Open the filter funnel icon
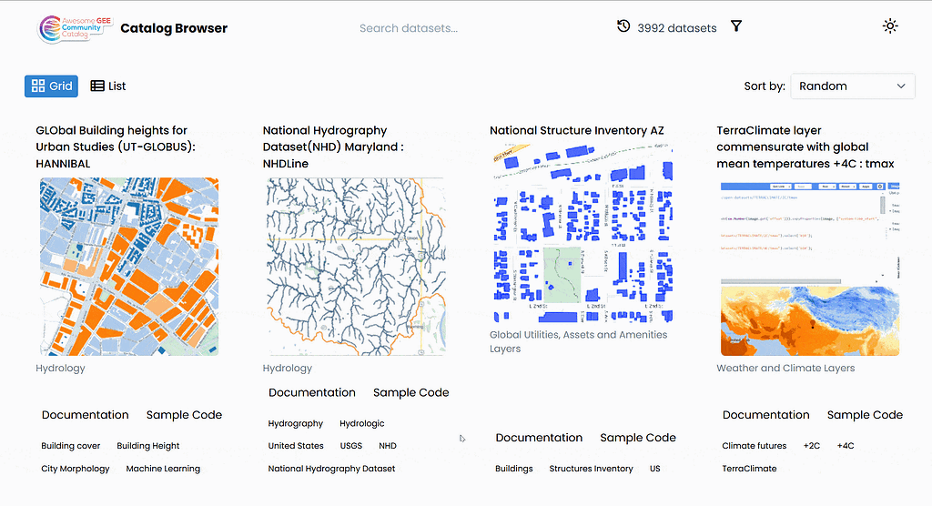The height and width of the screenshot is (506, 932). click(736, 27)
